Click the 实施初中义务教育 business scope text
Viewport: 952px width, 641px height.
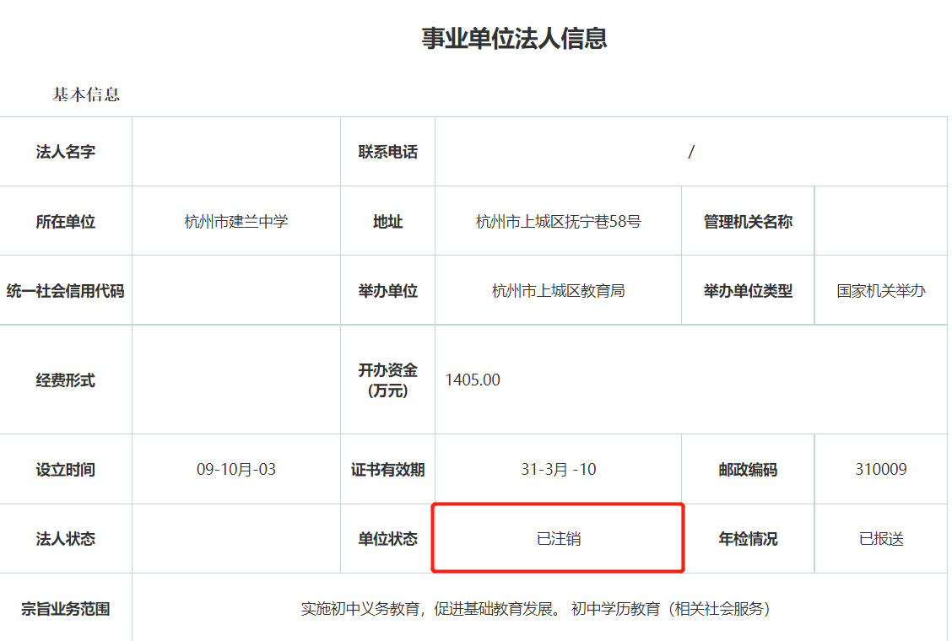pos(537,608)
